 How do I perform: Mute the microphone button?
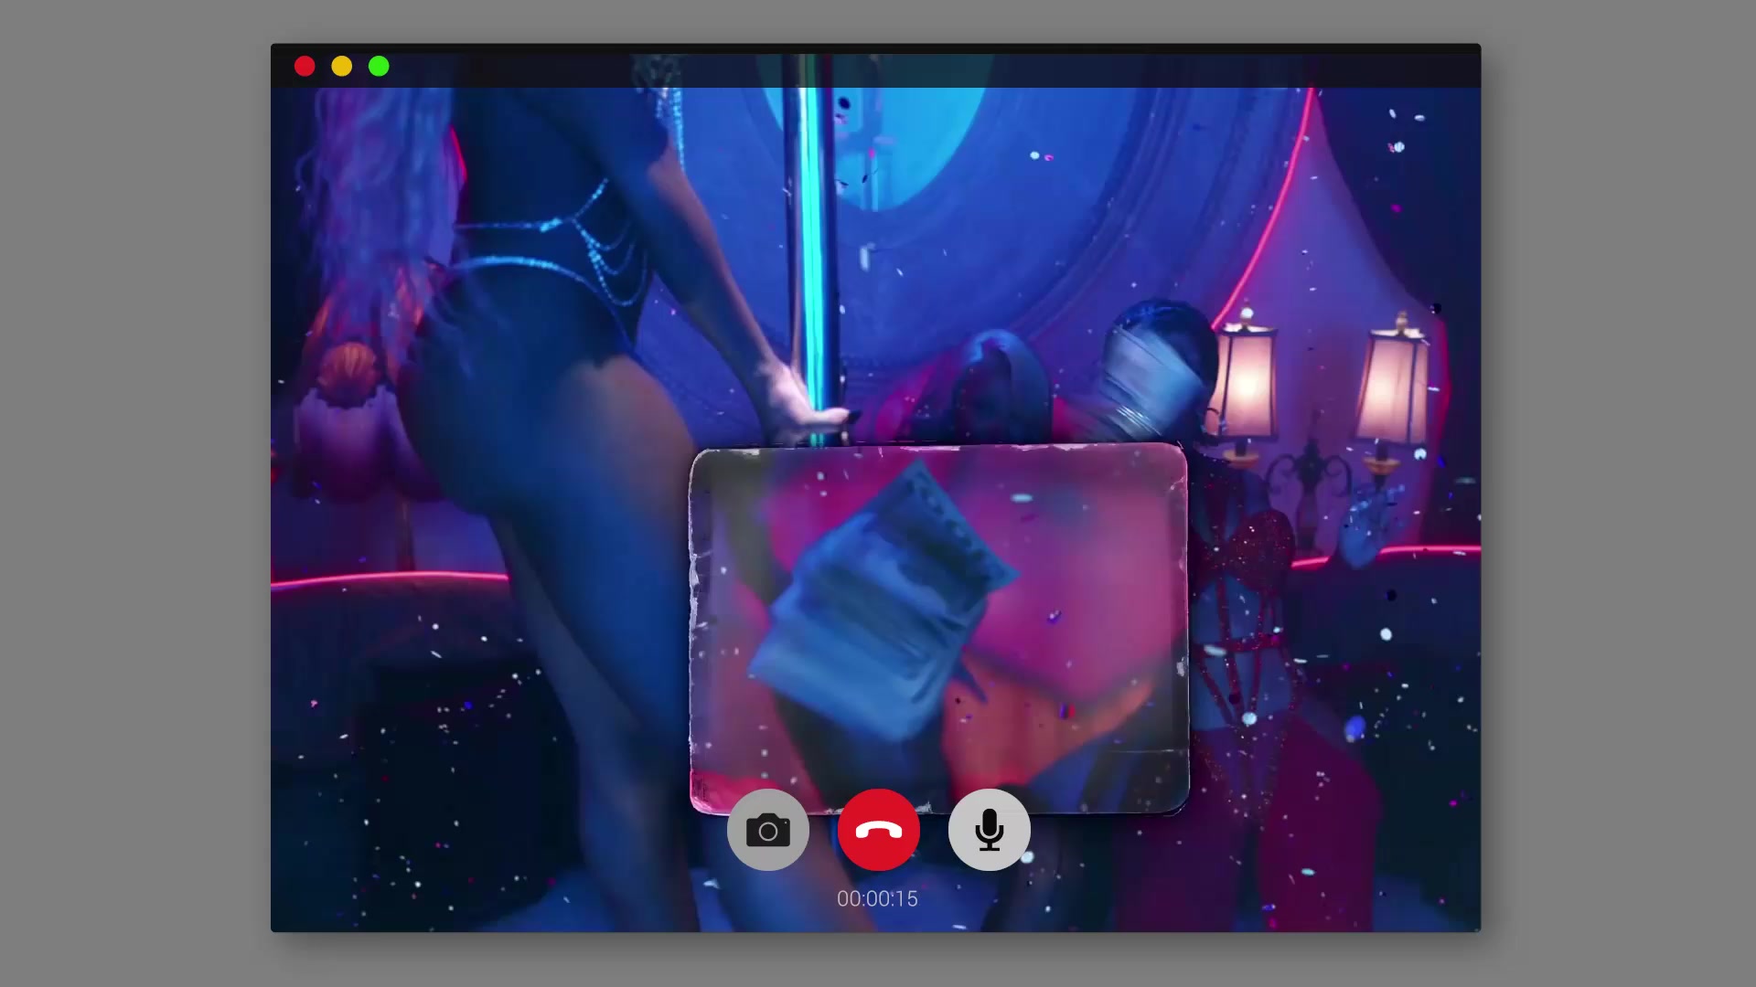point(990,830)
